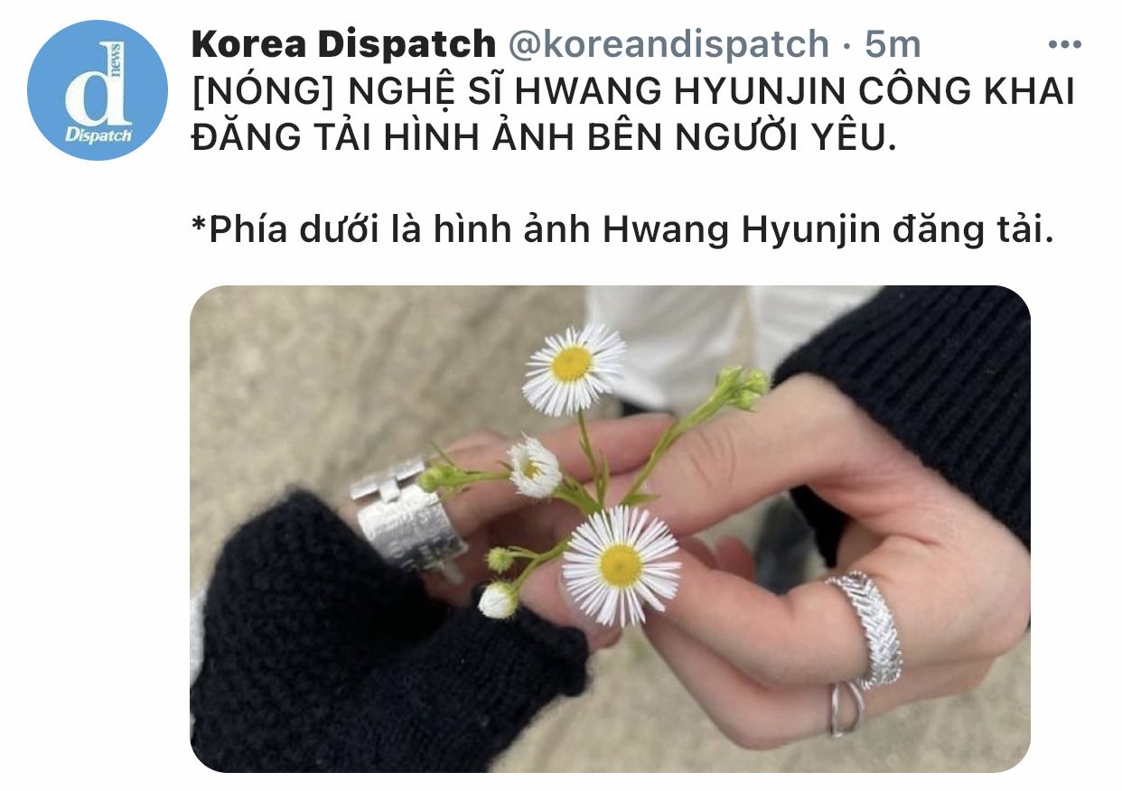Click the white letter d in the avatar
This screenshot has height=791, width=1122.
pos(91,90)
